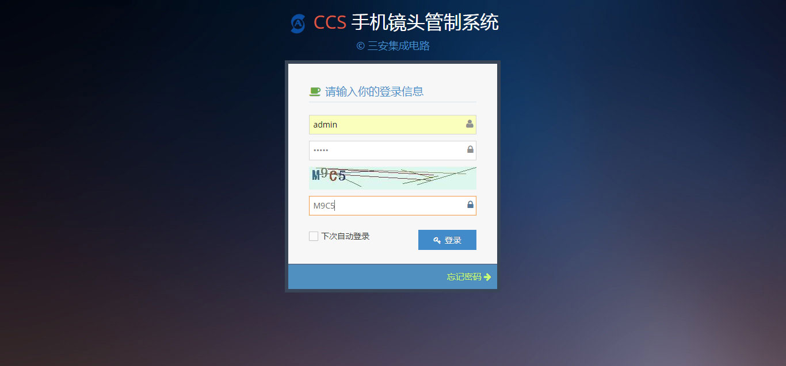This screenshot has height=366, width=786.
Task: Click the 下次自动登录 label text
Action: (345, 236)
